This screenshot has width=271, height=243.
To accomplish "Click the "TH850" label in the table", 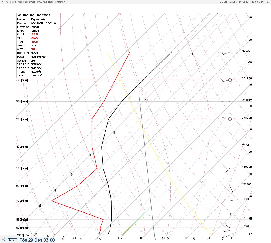I will 21,72.
